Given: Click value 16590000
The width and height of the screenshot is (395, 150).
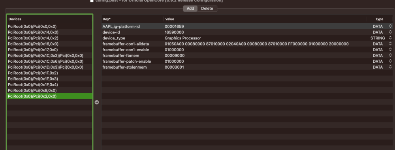Looking at the screenshot, I should click(174, 32).
